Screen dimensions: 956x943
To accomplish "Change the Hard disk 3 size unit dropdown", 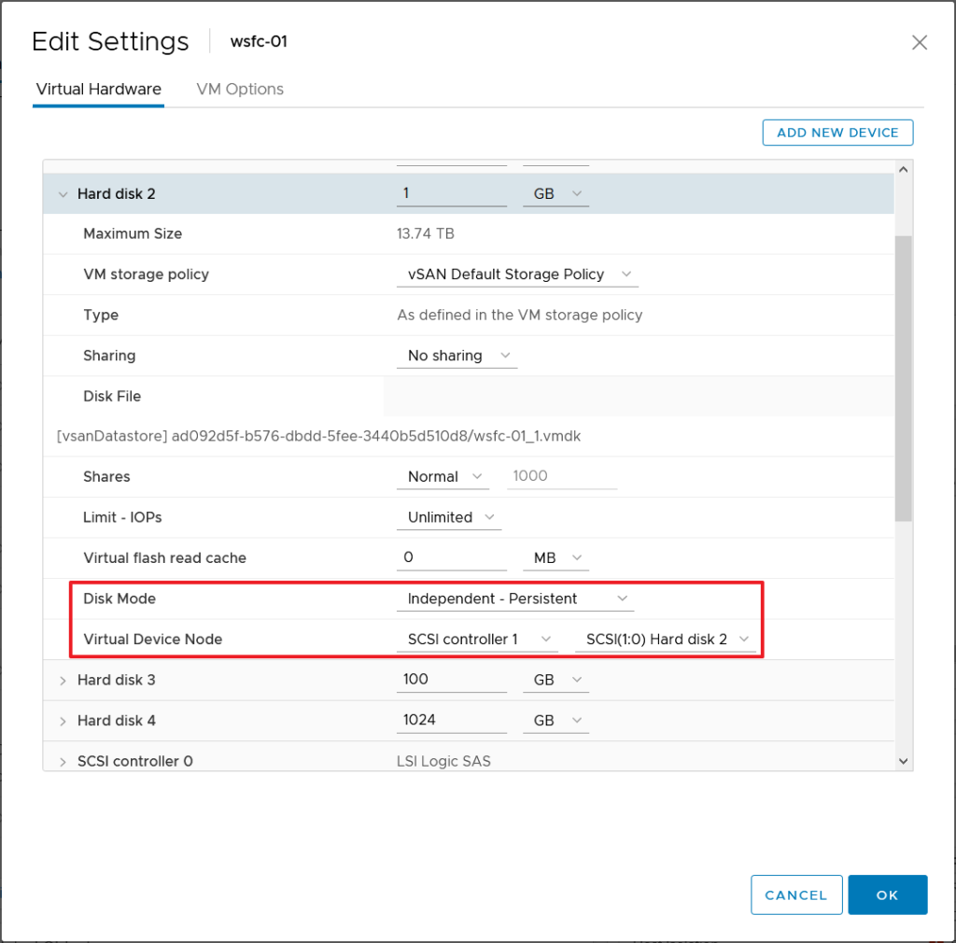I will point(555,681).
